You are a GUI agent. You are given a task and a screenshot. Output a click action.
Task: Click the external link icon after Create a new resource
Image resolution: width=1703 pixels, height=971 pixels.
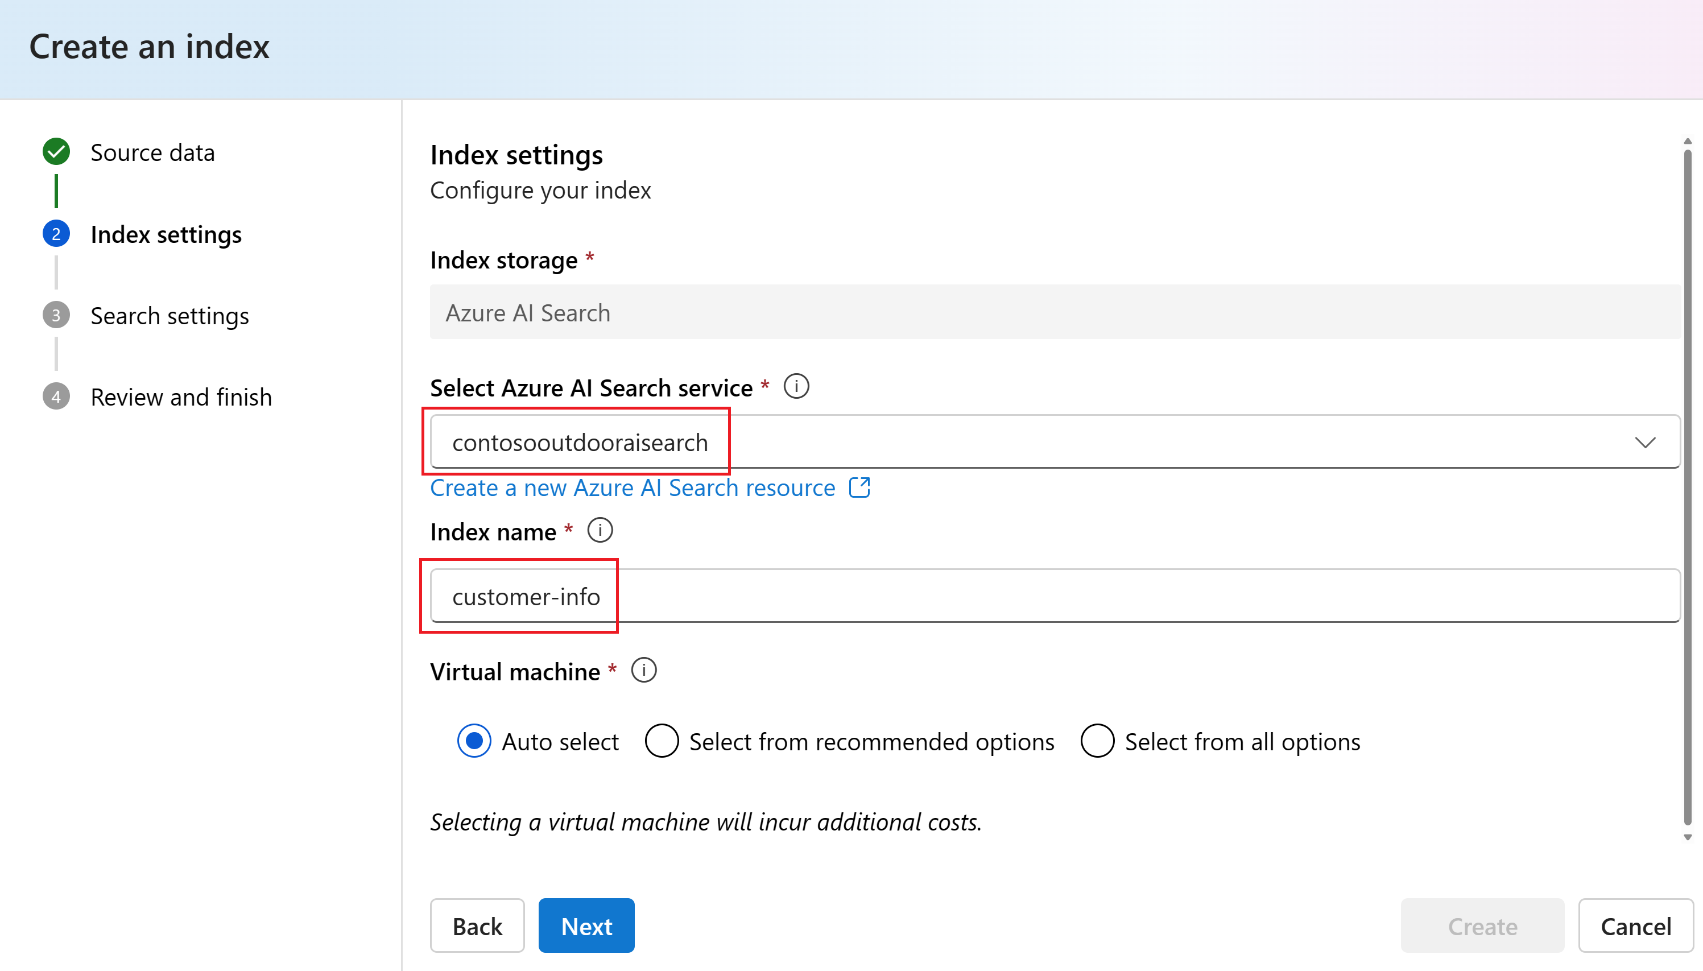pos(859,487)
